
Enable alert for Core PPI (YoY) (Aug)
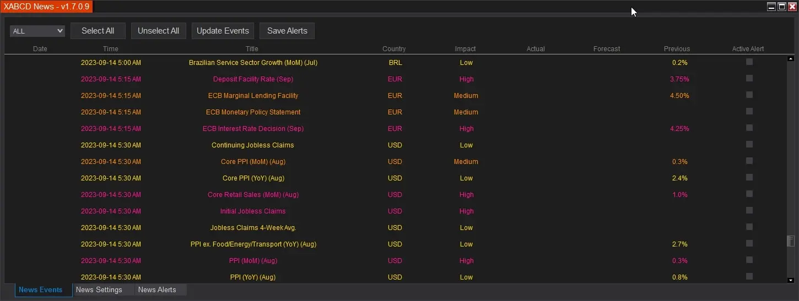749,177
